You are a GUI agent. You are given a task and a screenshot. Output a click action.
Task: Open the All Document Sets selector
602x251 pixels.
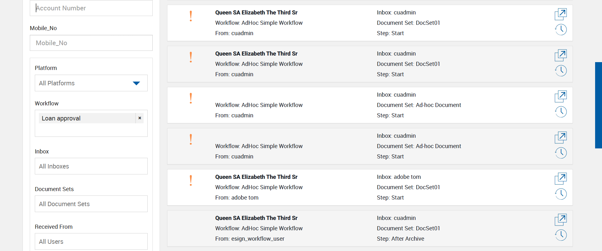91,204
